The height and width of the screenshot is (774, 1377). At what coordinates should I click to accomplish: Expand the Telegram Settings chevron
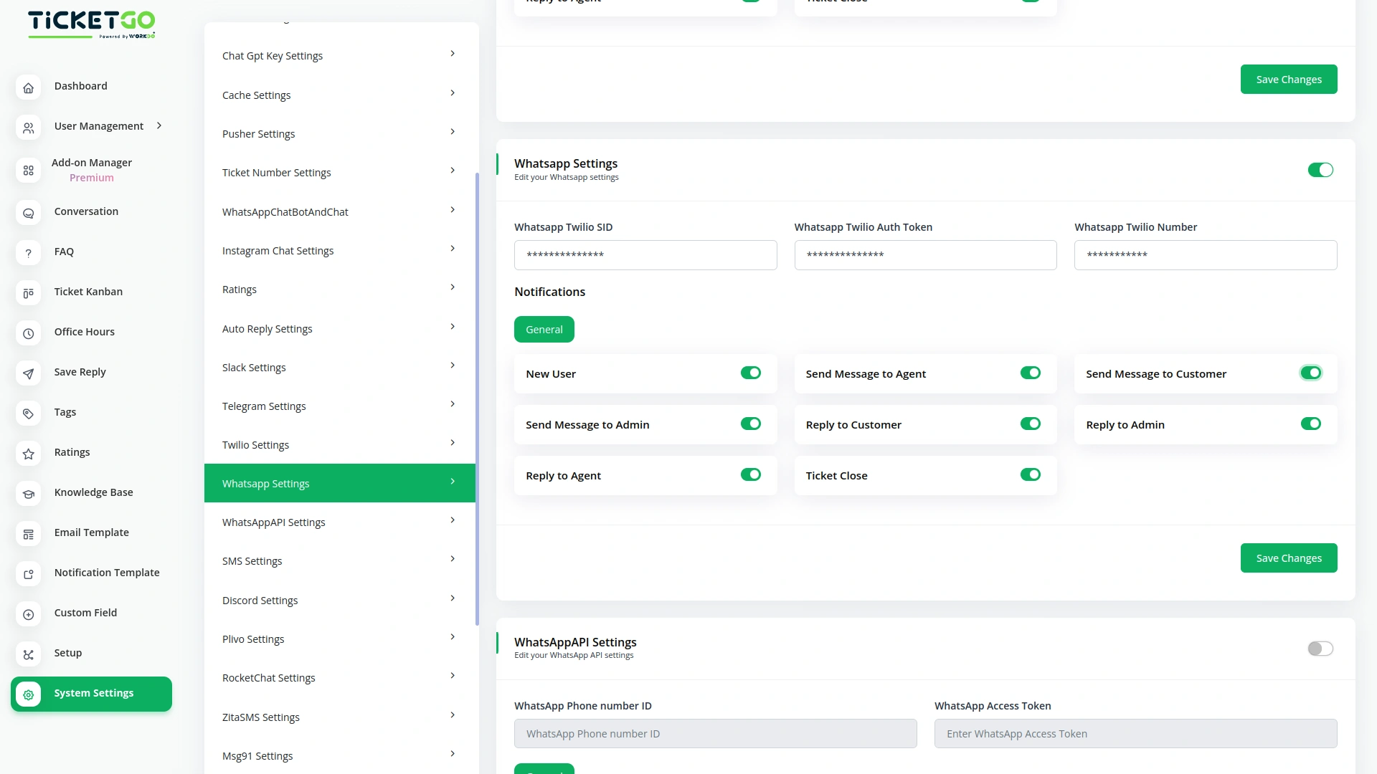pyautogui.click(x=452, y=403)
